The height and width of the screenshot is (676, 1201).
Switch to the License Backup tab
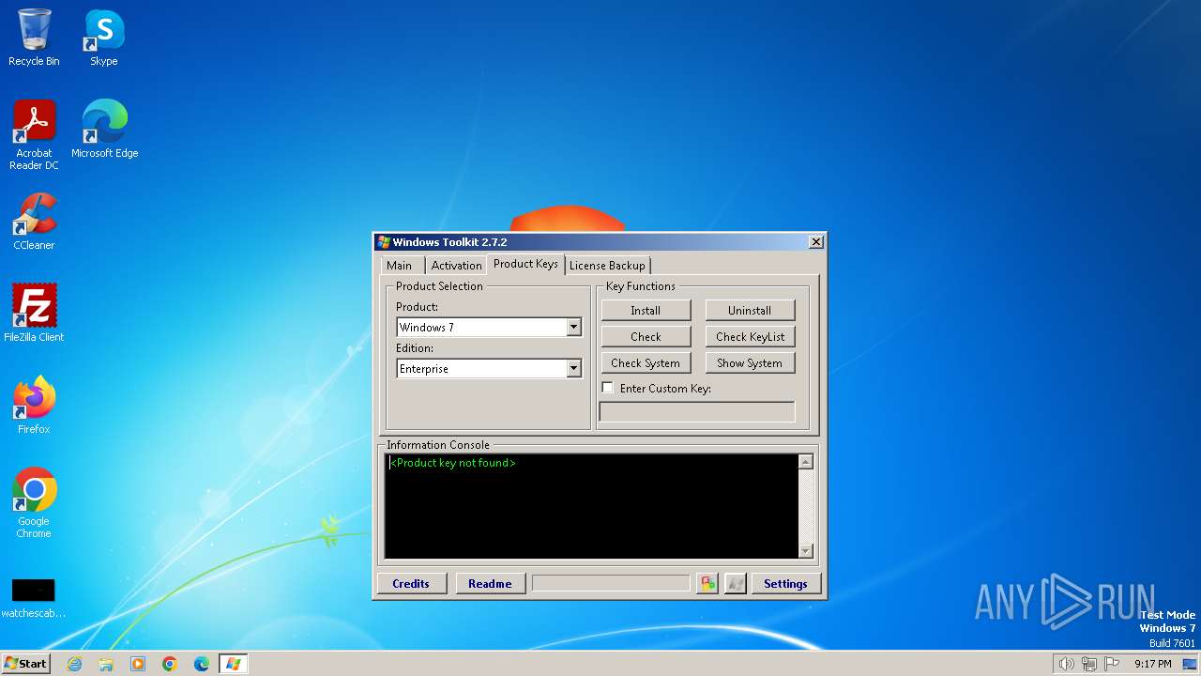(607, 266)
